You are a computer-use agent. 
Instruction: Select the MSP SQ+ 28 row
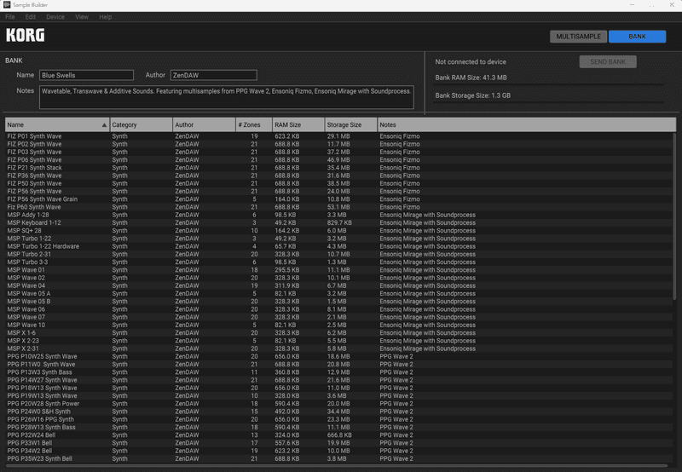[338, 231]
